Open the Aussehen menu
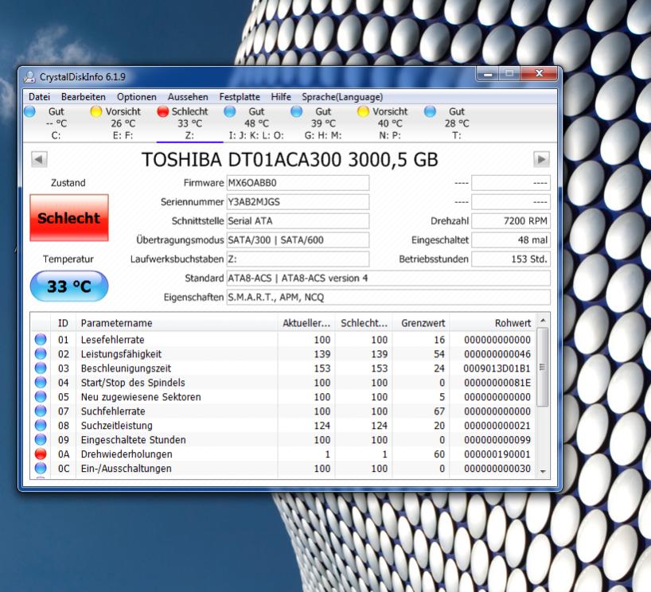 pos(188,97)
